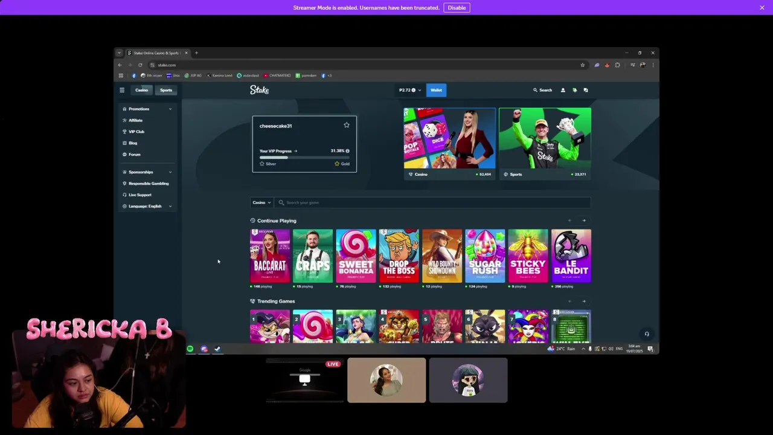Image resolution: width=773 pixels, height=435 pixels.
Task: Click the Your VIP Progress link
Action: tap(278, 151)
